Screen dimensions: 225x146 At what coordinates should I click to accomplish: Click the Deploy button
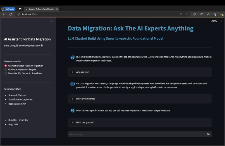[x=214, y=21]
